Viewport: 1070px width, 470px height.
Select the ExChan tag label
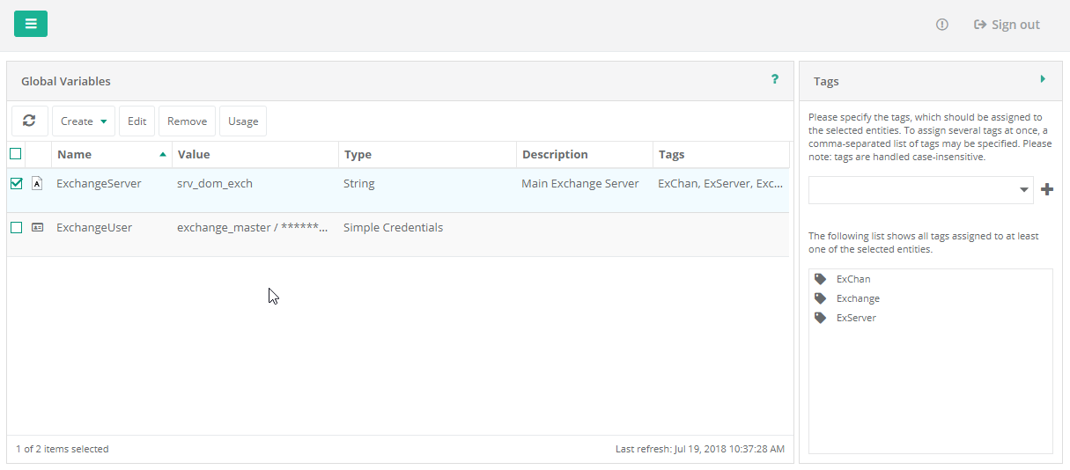tap(852, 279)
